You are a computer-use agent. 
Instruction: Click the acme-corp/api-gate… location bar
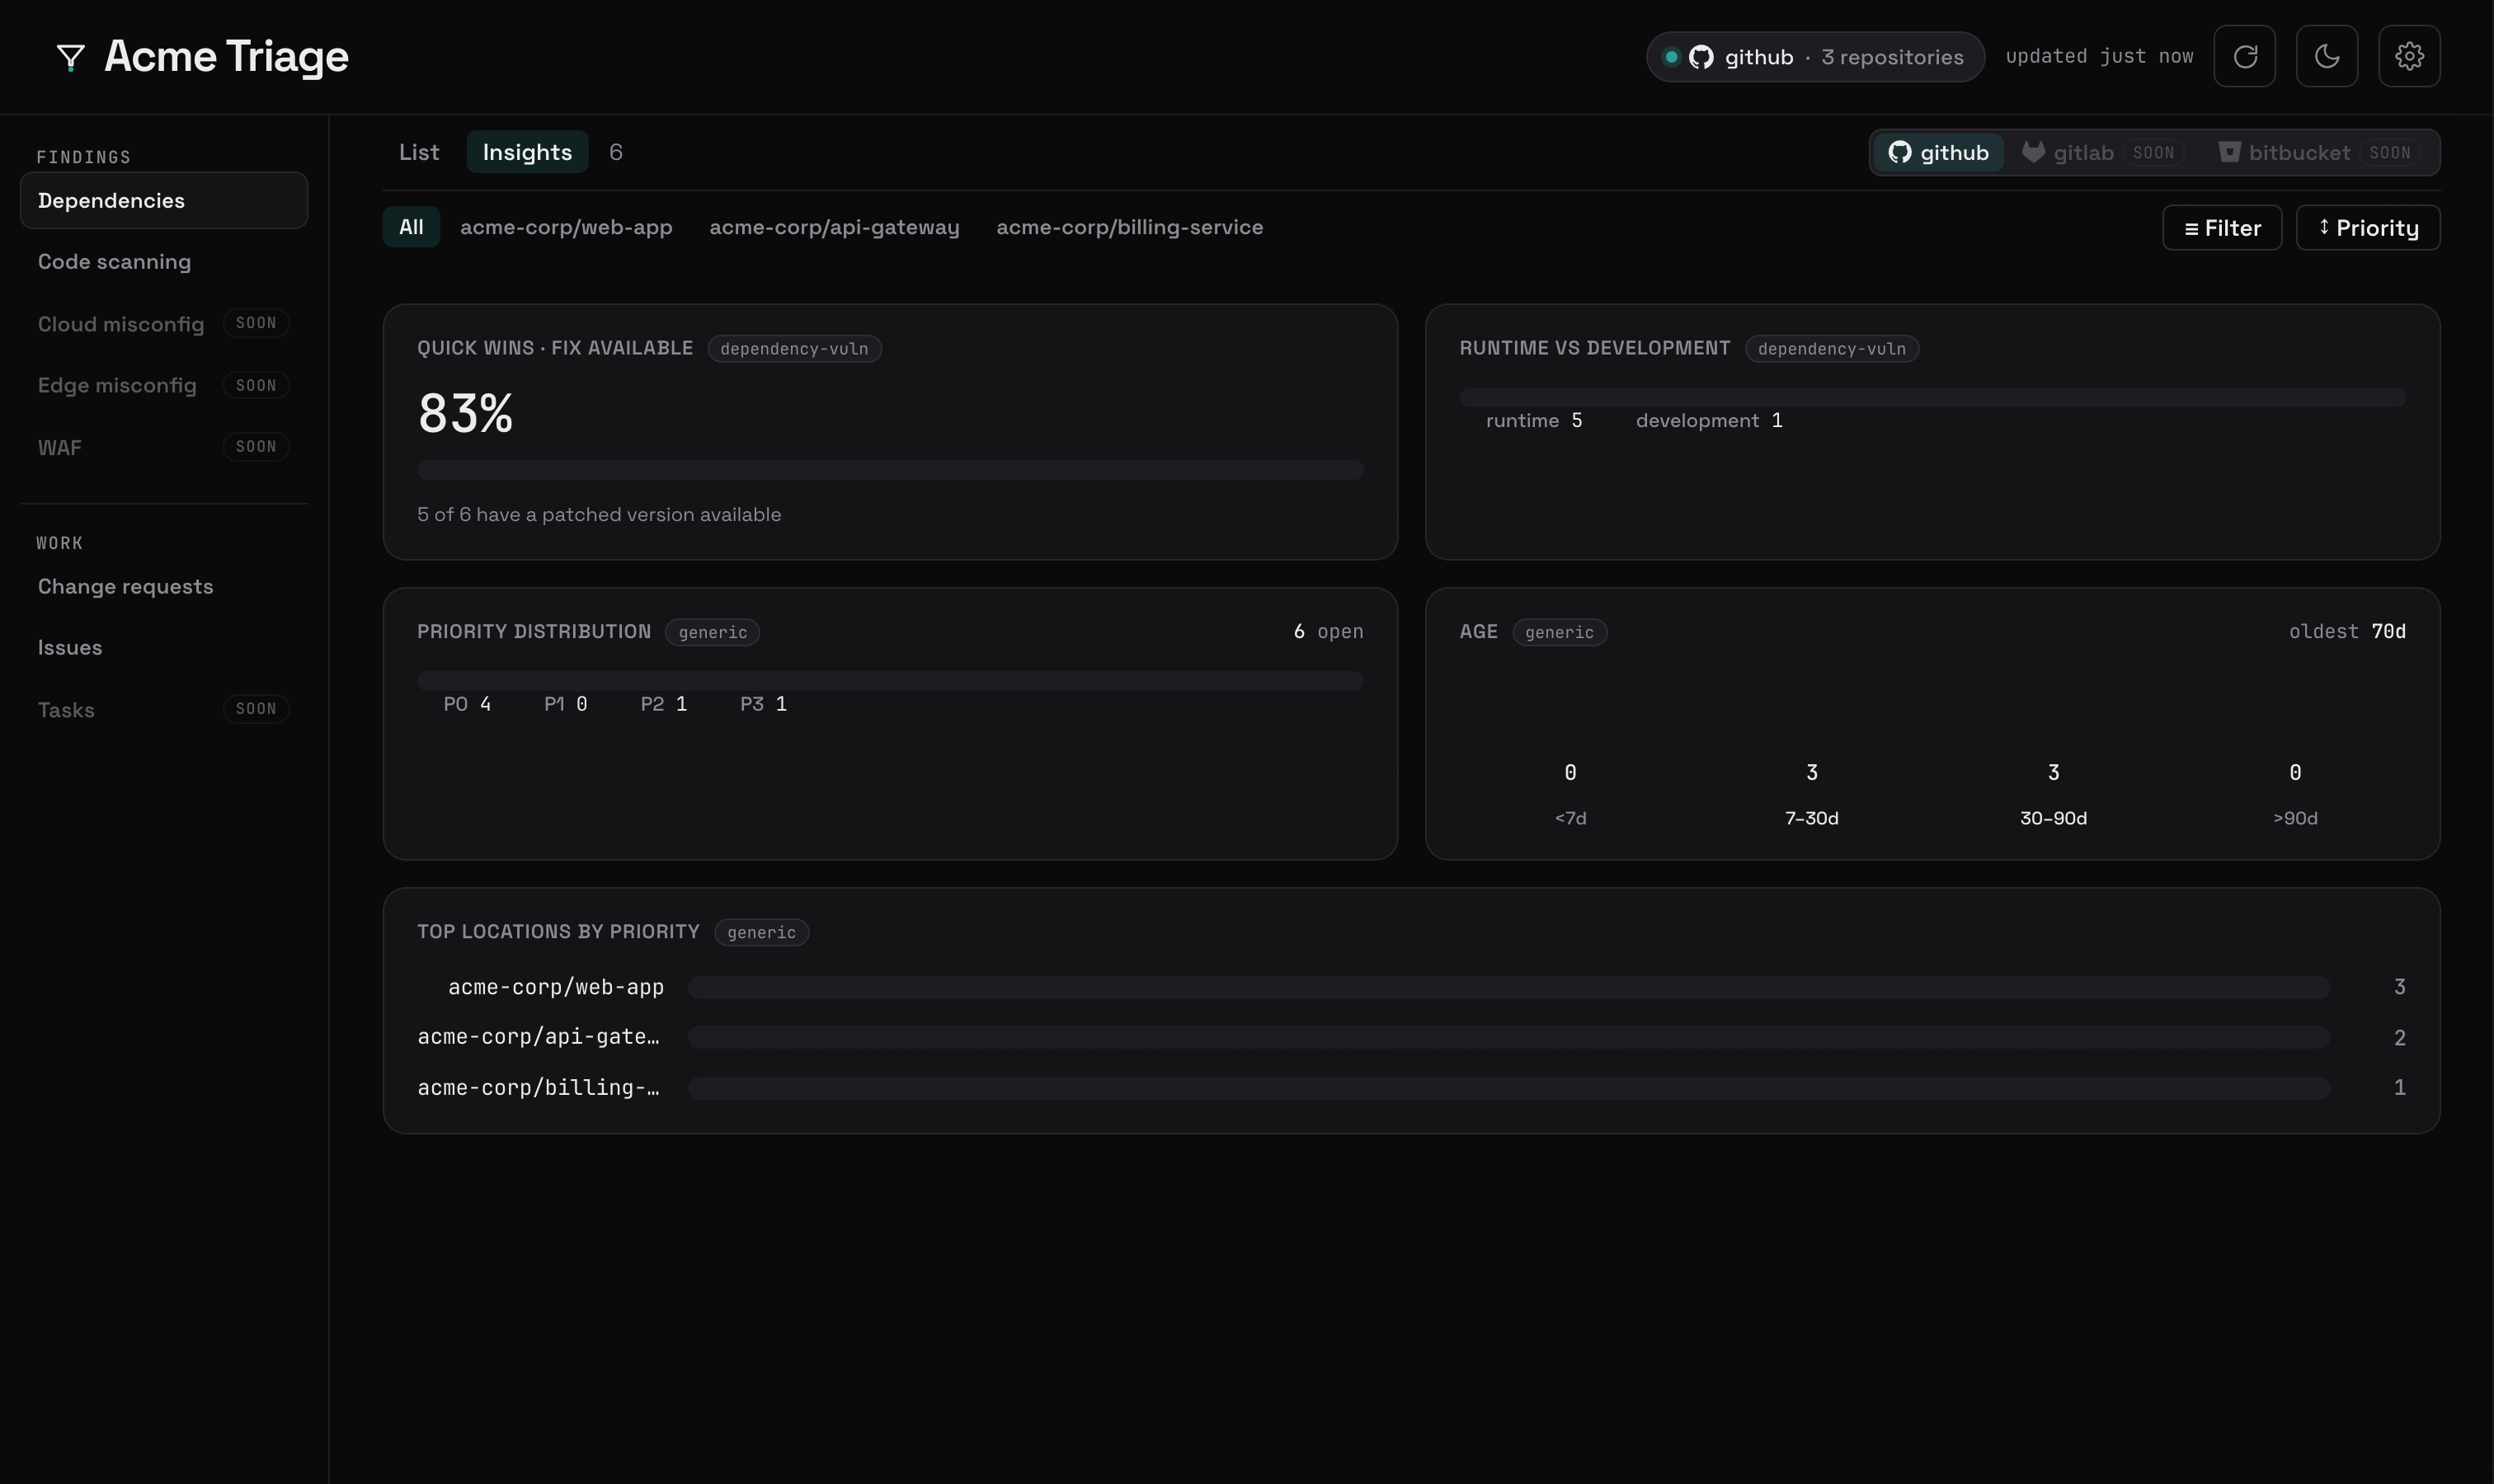coord(1508,1037)
